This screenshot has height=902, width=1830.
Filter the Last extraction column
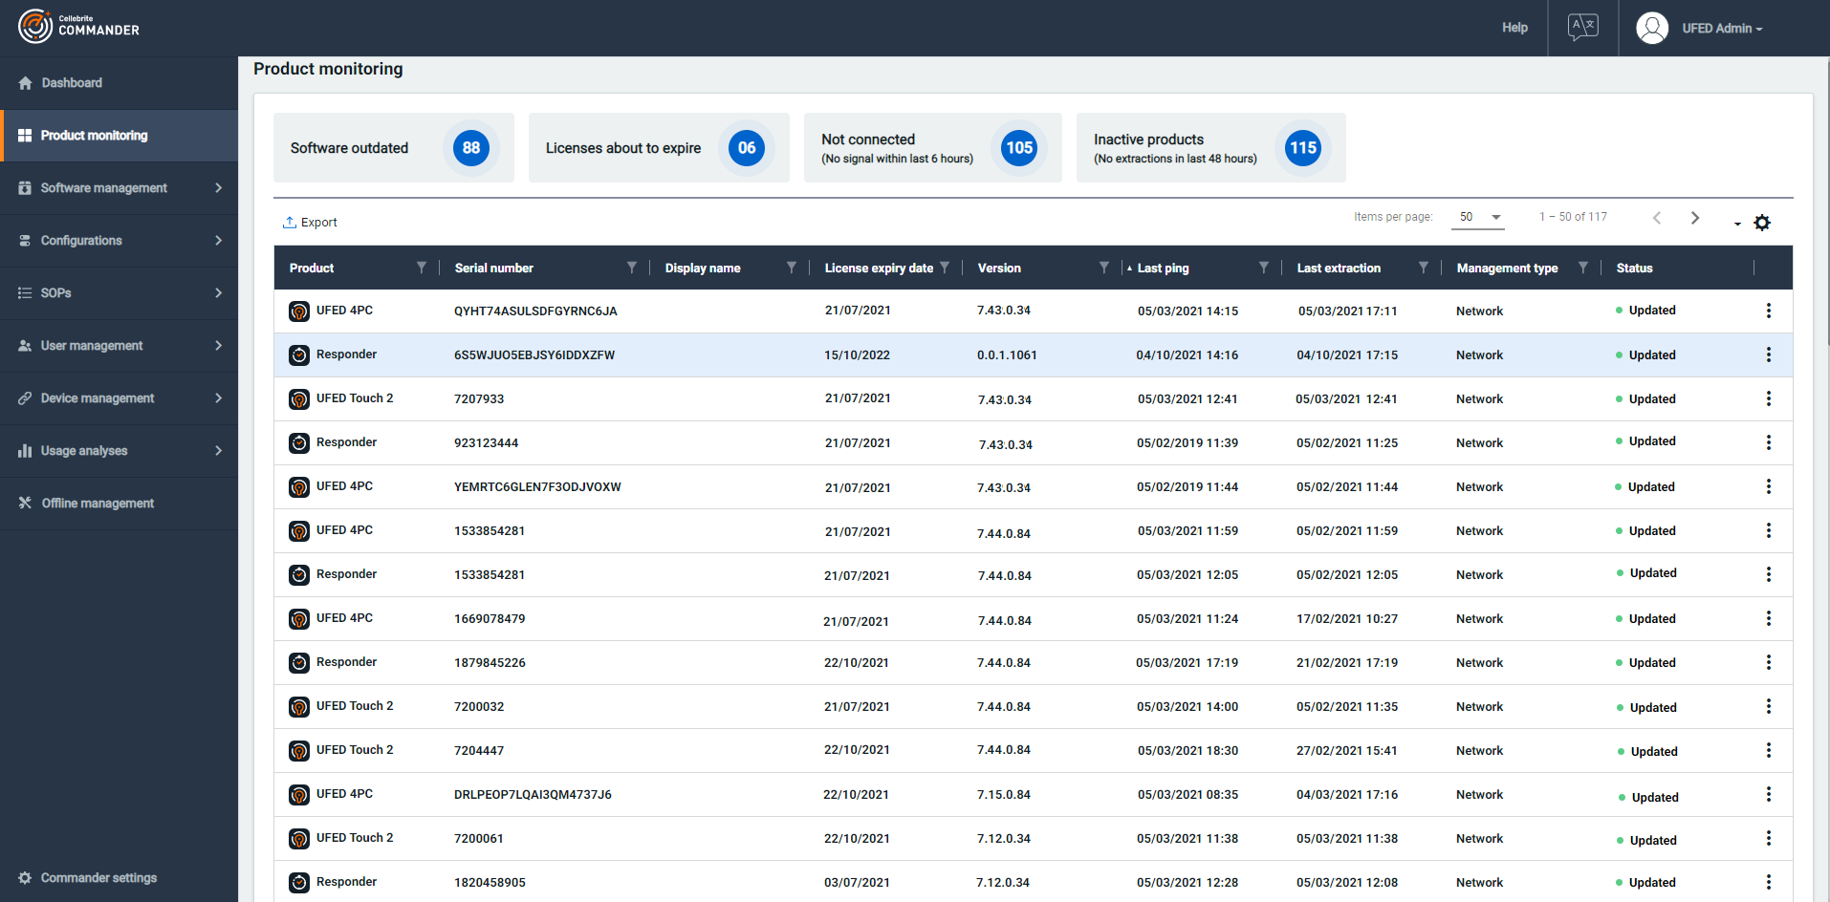1424,268
